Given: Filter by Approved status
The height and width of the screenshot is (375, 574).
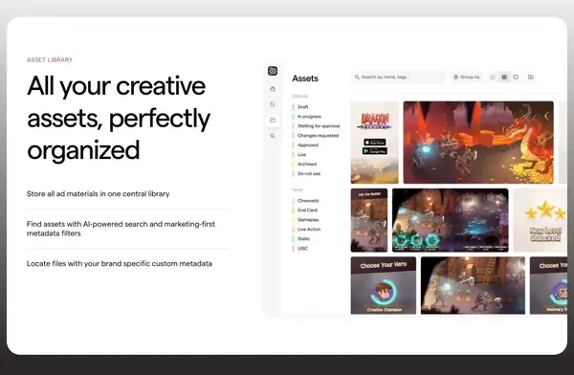Looking at the screenshot, I should [x=305, y=145].
